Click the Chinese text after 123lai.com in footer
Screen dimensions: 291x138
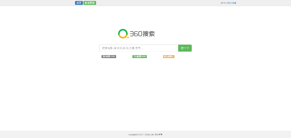point(158,134)
